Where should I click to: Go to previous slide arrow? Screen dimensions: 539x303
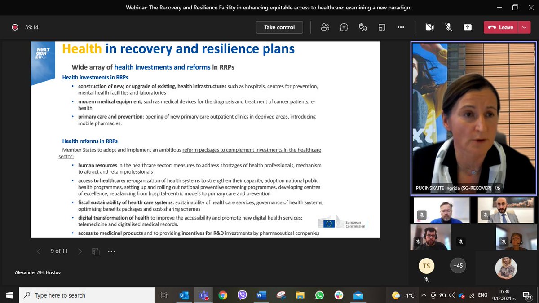pyautogui.click(x=39, y=251)
